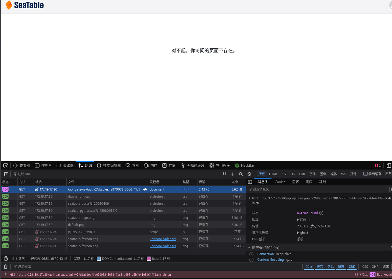Click help icon beside Connection header
The width and height of the screenshot is (392, 279).
click(251, 254)
